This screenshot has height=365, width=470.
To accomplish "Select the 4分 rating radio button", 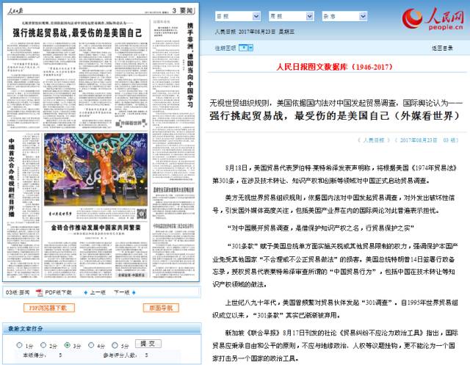I will [x=91, y=345].
